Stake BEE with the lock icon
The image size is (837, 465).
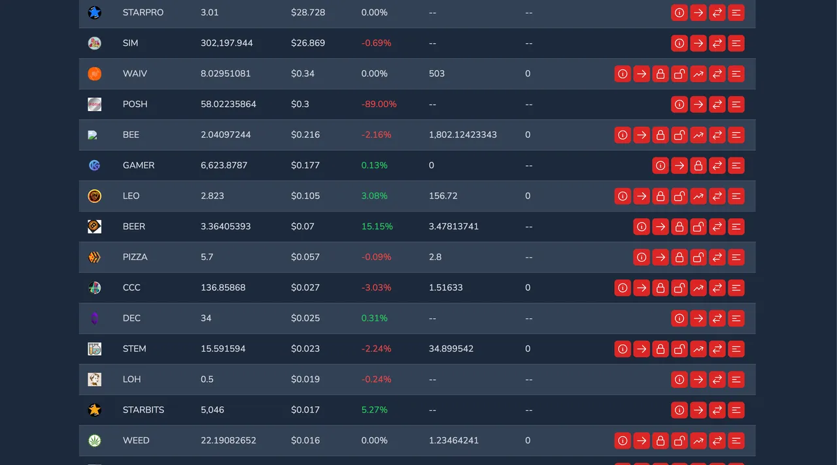point(660,135)
